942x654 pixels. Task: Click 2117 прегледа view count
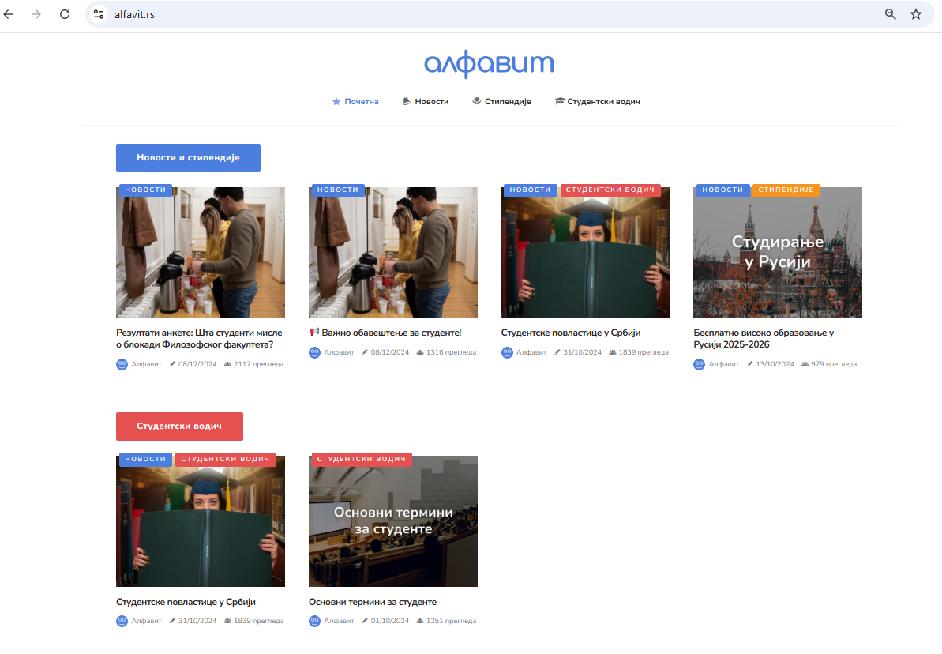258,364
